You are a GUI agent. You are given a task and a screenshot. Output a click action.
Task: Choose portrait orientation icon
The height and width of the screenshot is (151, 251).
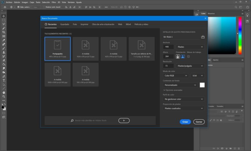tap(177, 57)
